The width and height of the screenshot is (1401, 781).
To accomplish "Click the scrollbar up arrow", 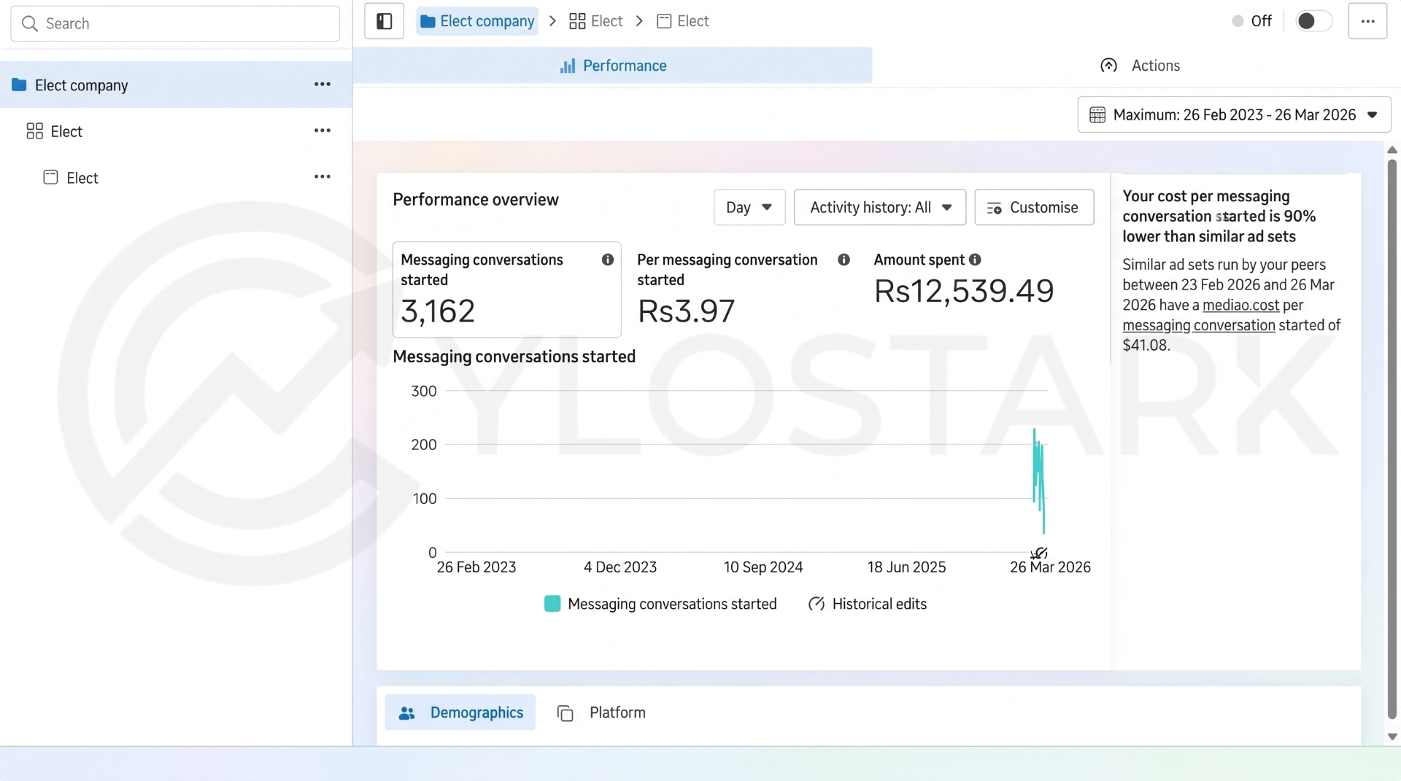I will click(x=1392, y=149).
